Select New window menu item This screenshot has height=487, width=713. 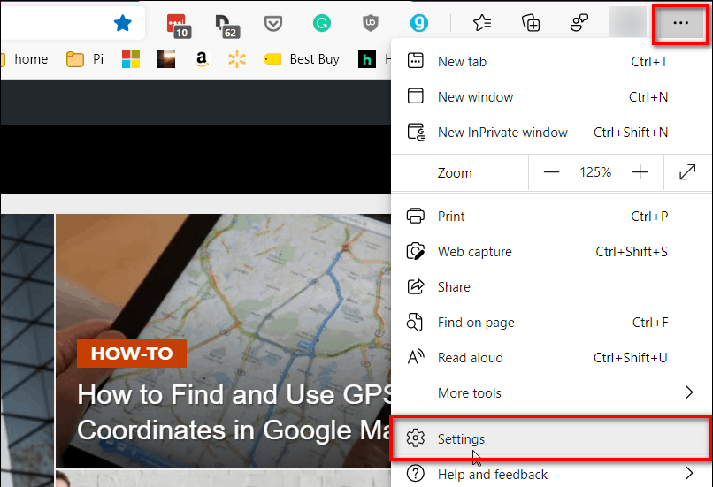click(x=550, y=96)
